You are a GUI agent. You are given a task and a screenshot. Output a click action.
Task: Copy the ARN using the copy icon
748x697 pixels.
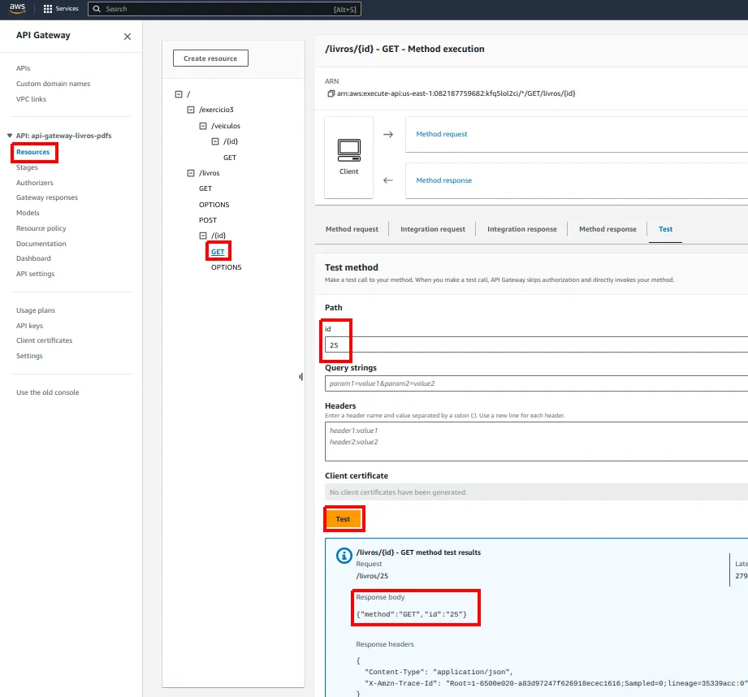point(331,93)
